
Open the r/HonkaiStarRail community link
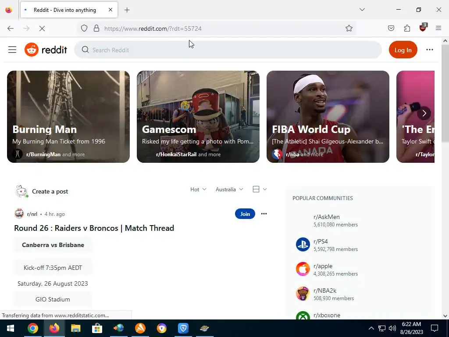point(176,154)
